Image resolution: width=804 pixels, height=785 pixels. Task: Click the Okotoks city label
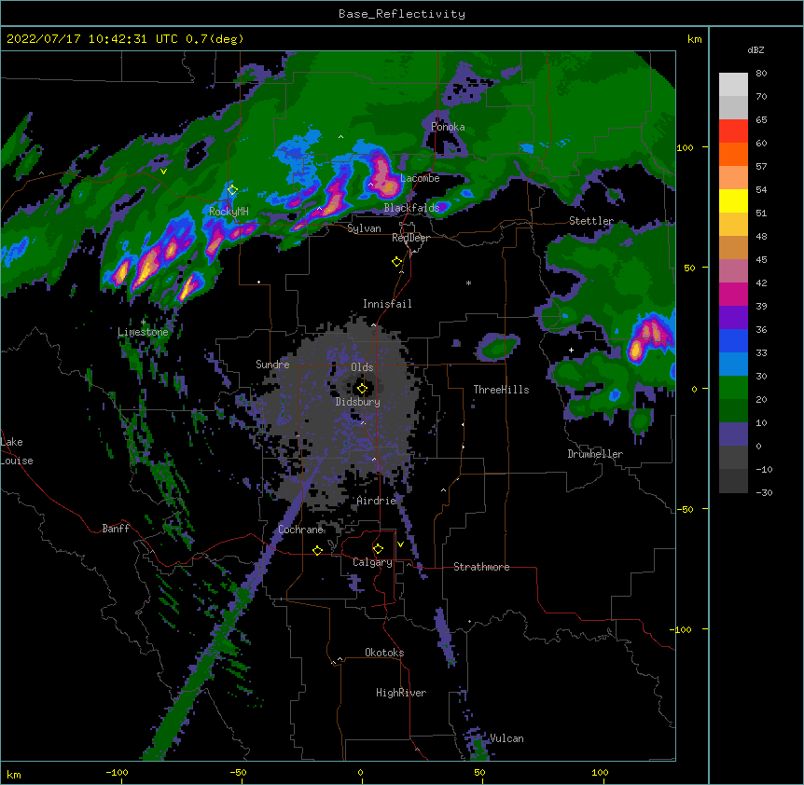click(384, 653)
